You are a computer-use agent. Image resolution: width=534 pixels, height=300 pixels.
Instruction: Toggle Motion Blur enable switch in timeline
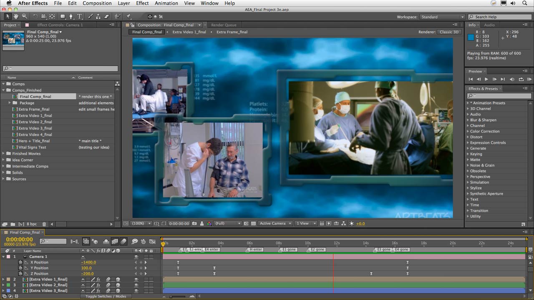click(123, 241)
